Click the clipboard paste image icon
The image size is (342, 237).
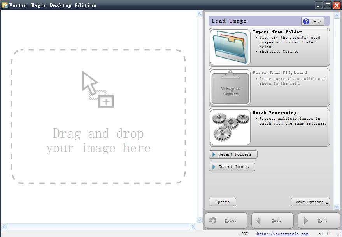tap(230, 87)
